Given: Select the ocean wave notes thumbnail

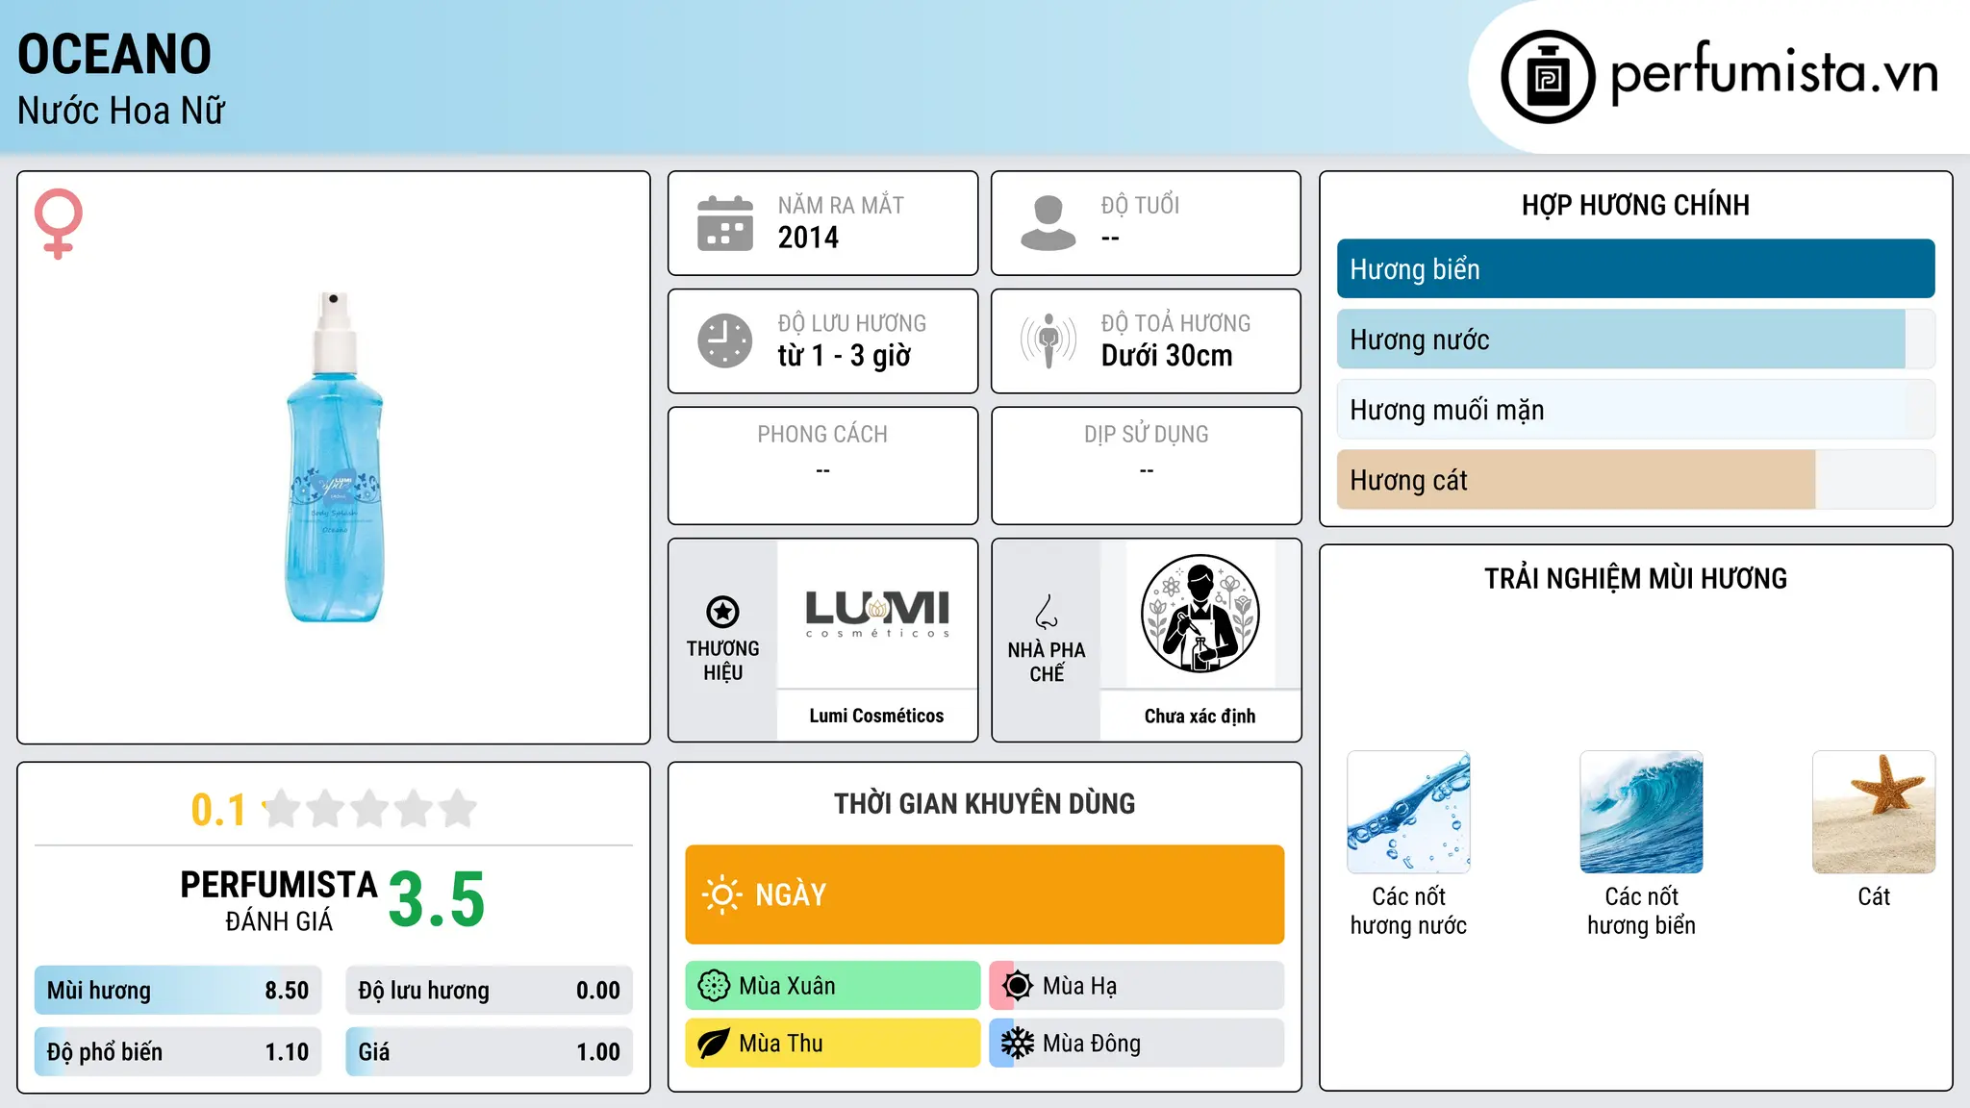Looking at the screenshot, I should pyautogui.click(x=1642, y=812).
